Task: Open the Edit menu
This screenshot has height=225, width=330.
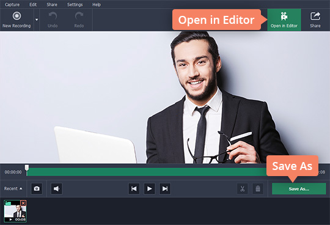Action: point(33,4)
